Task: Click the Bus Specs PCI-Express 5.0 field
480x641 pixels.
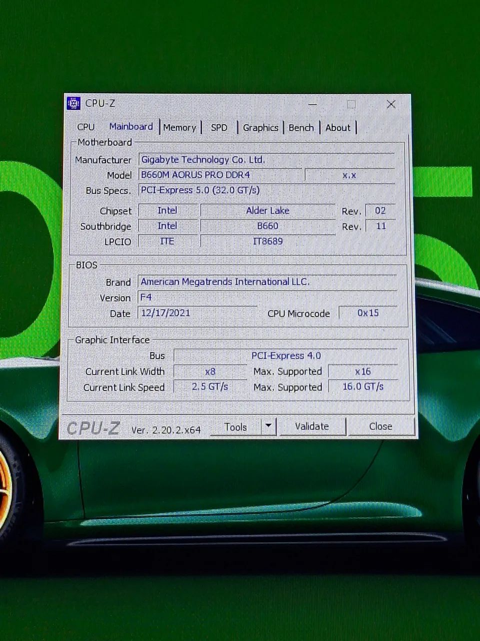Action: 266,190
